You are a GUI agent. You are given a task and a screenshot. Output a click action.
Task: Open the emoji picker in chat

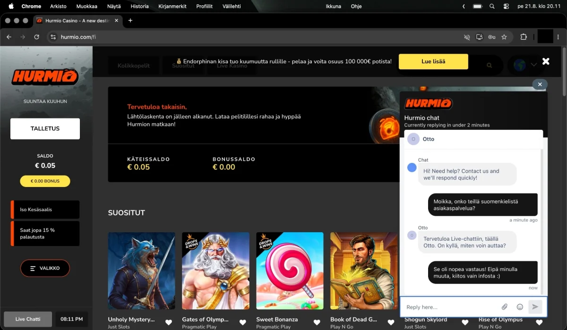520,307
